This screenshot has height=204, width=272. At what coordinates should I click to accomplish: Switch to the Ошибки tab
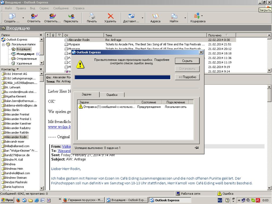pyautogui.click(x=112, y=95)
